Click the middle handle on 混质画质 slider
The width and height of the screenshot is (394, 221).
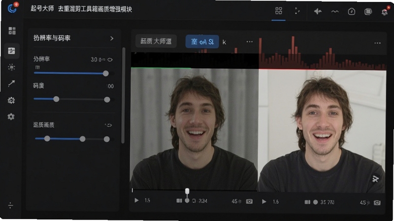tap(82, 139)
